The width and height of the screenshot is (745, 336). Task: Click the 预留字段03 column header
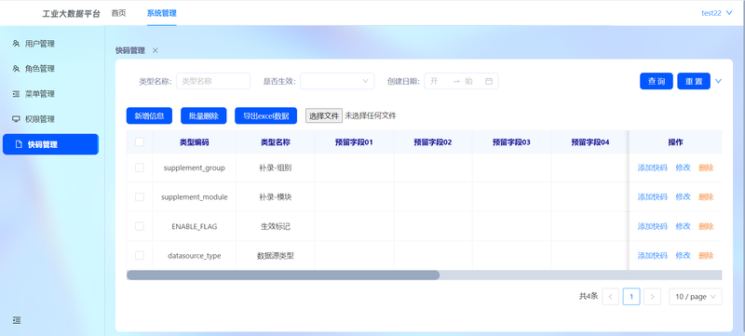coord(511,141)
